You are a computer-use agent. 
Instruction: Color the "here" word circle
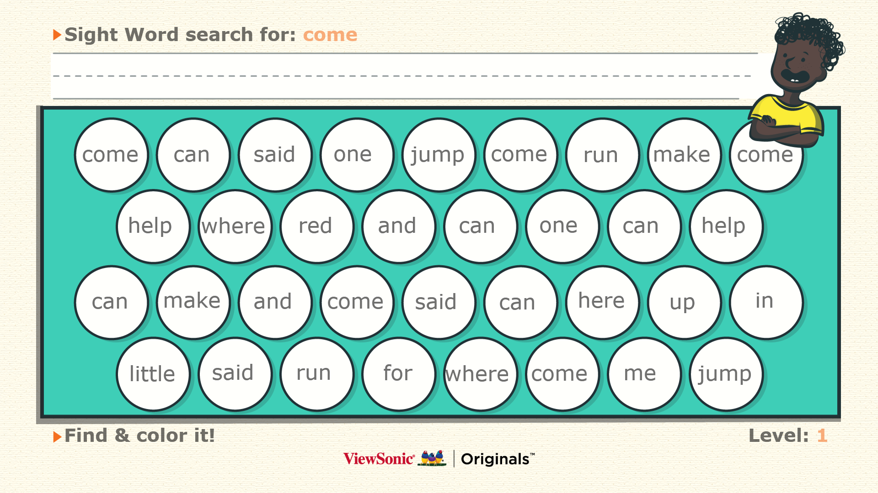coord(602,302)
